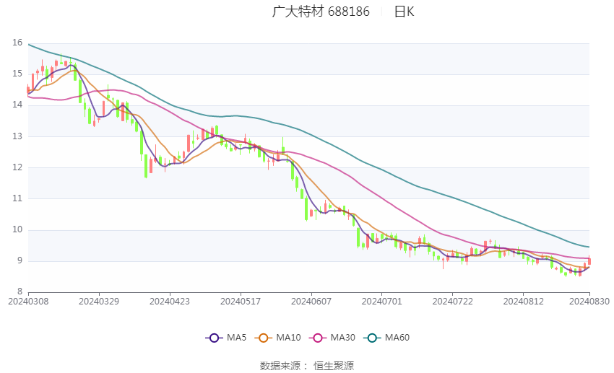Toggle the MA30 legend series
This screenshot has height=373, width=614.
pos(332,338)
